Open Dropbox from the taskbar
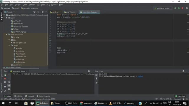The height and width of the screenshot is (106, 189). pos(32,103)
